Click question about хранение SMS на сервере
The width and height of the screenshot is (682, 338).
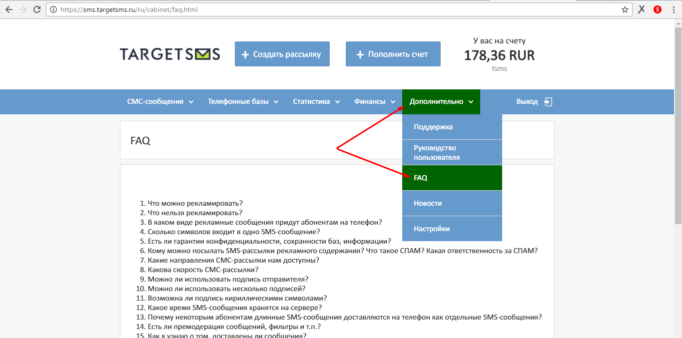(x=235, y=308)
